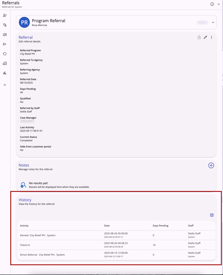The width and height of the screenshot is (223, 275).
Task: Expand the Program Referral card chevron
Action: 213,22
